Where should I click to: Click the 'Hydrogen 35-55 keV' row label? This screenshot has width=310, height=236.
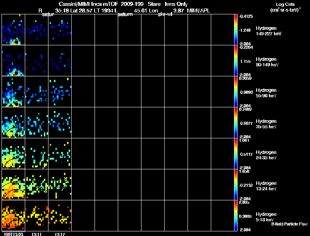(x=266, y=124)
